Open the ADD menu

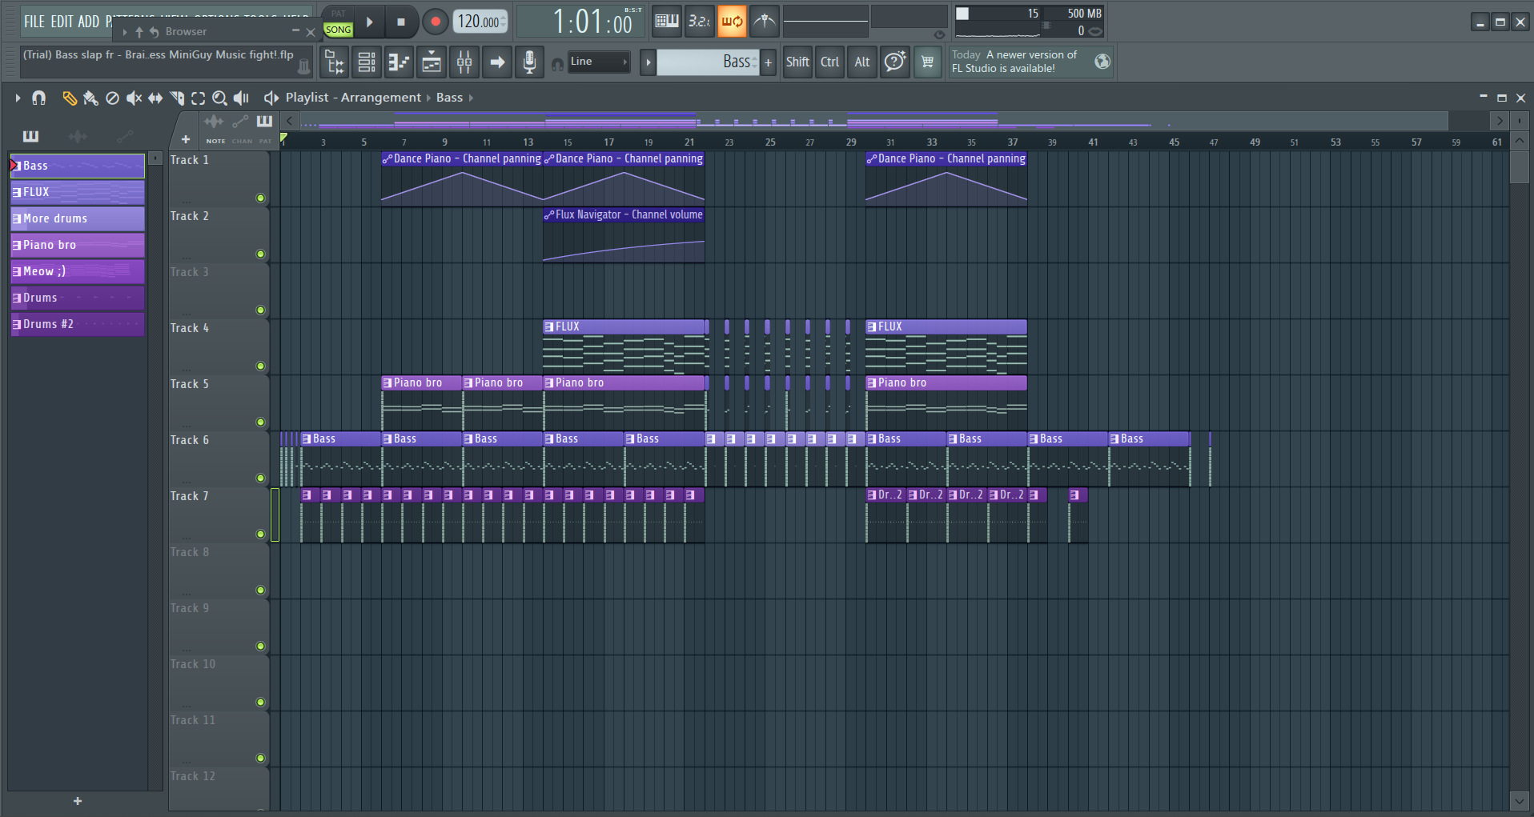[88, 22]
